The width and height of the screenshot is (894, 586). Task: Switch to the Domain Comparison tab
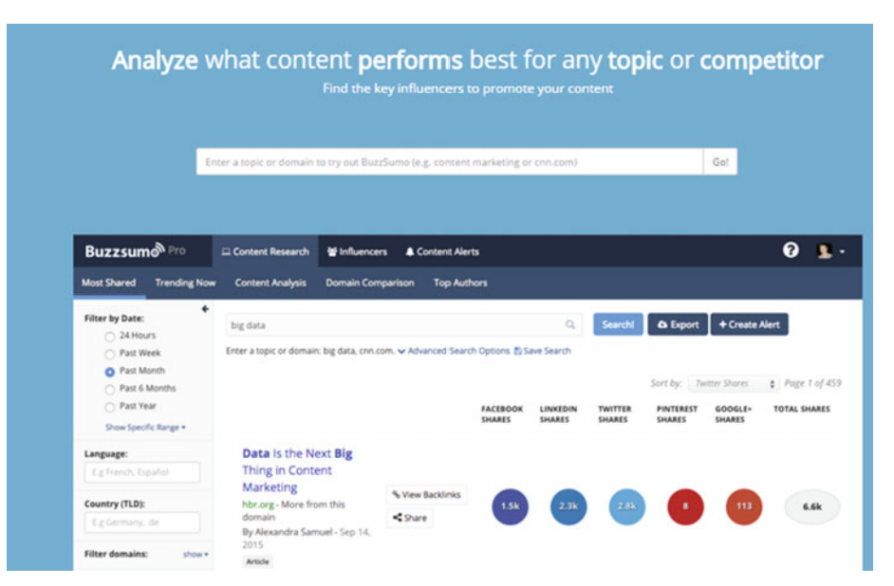370,283
